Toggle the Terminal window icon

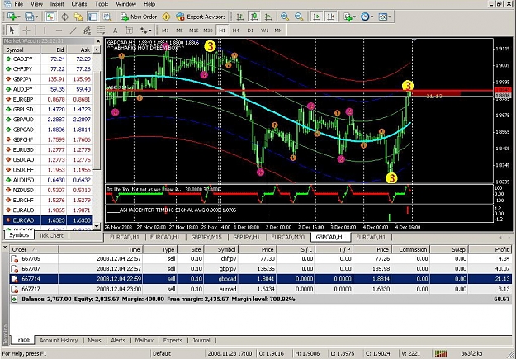click(x=92, y=17)
